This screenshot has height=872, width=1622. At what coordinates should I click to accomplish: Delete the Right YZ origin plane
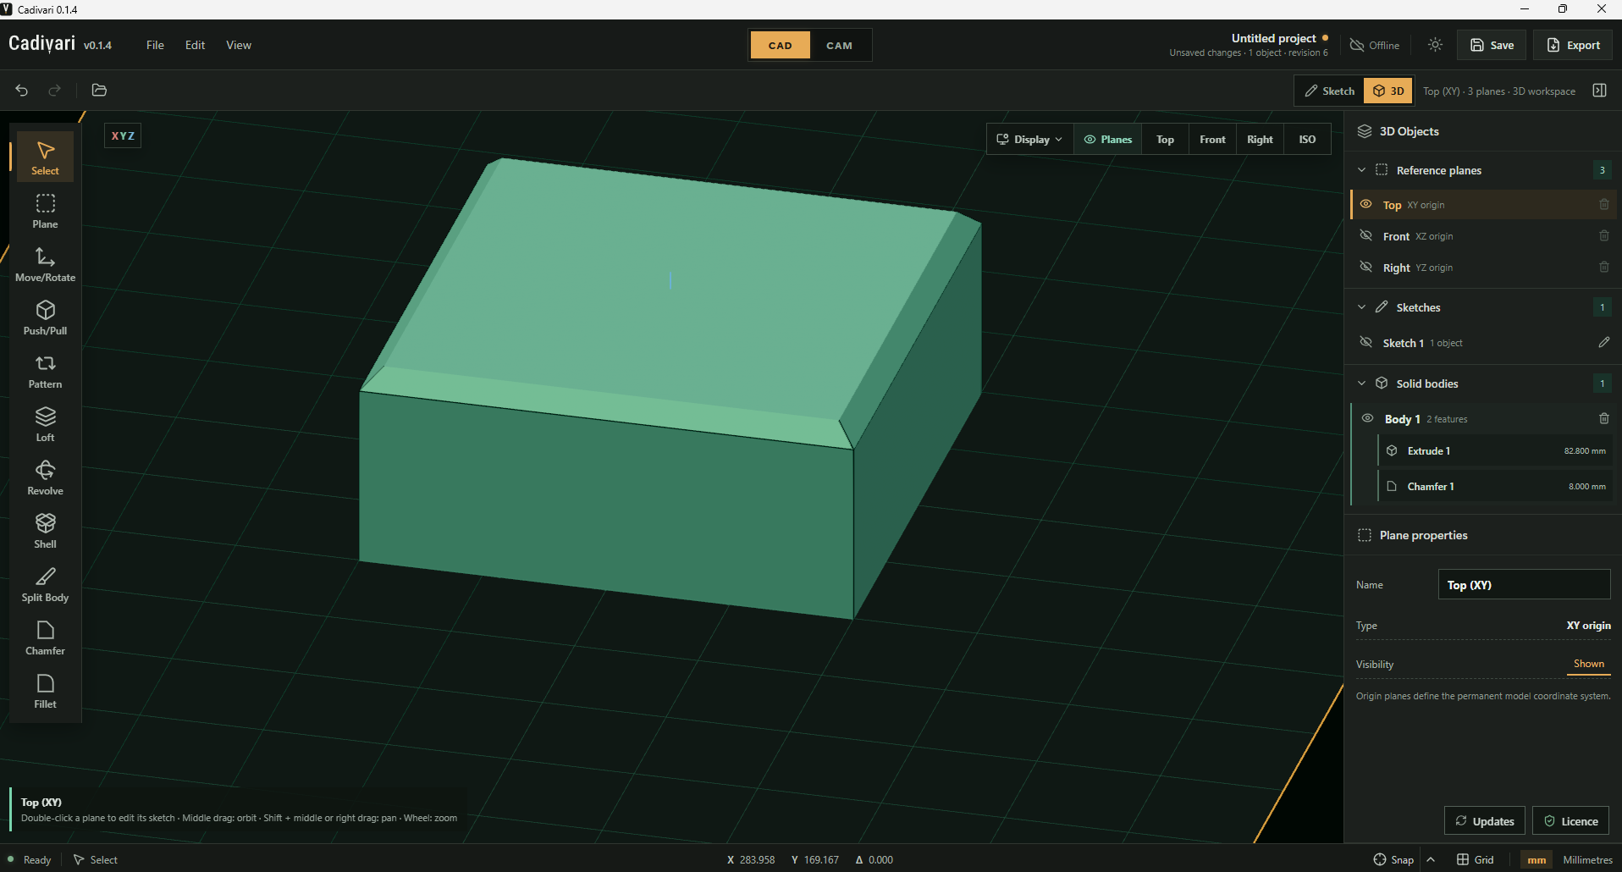(1603, 268)
